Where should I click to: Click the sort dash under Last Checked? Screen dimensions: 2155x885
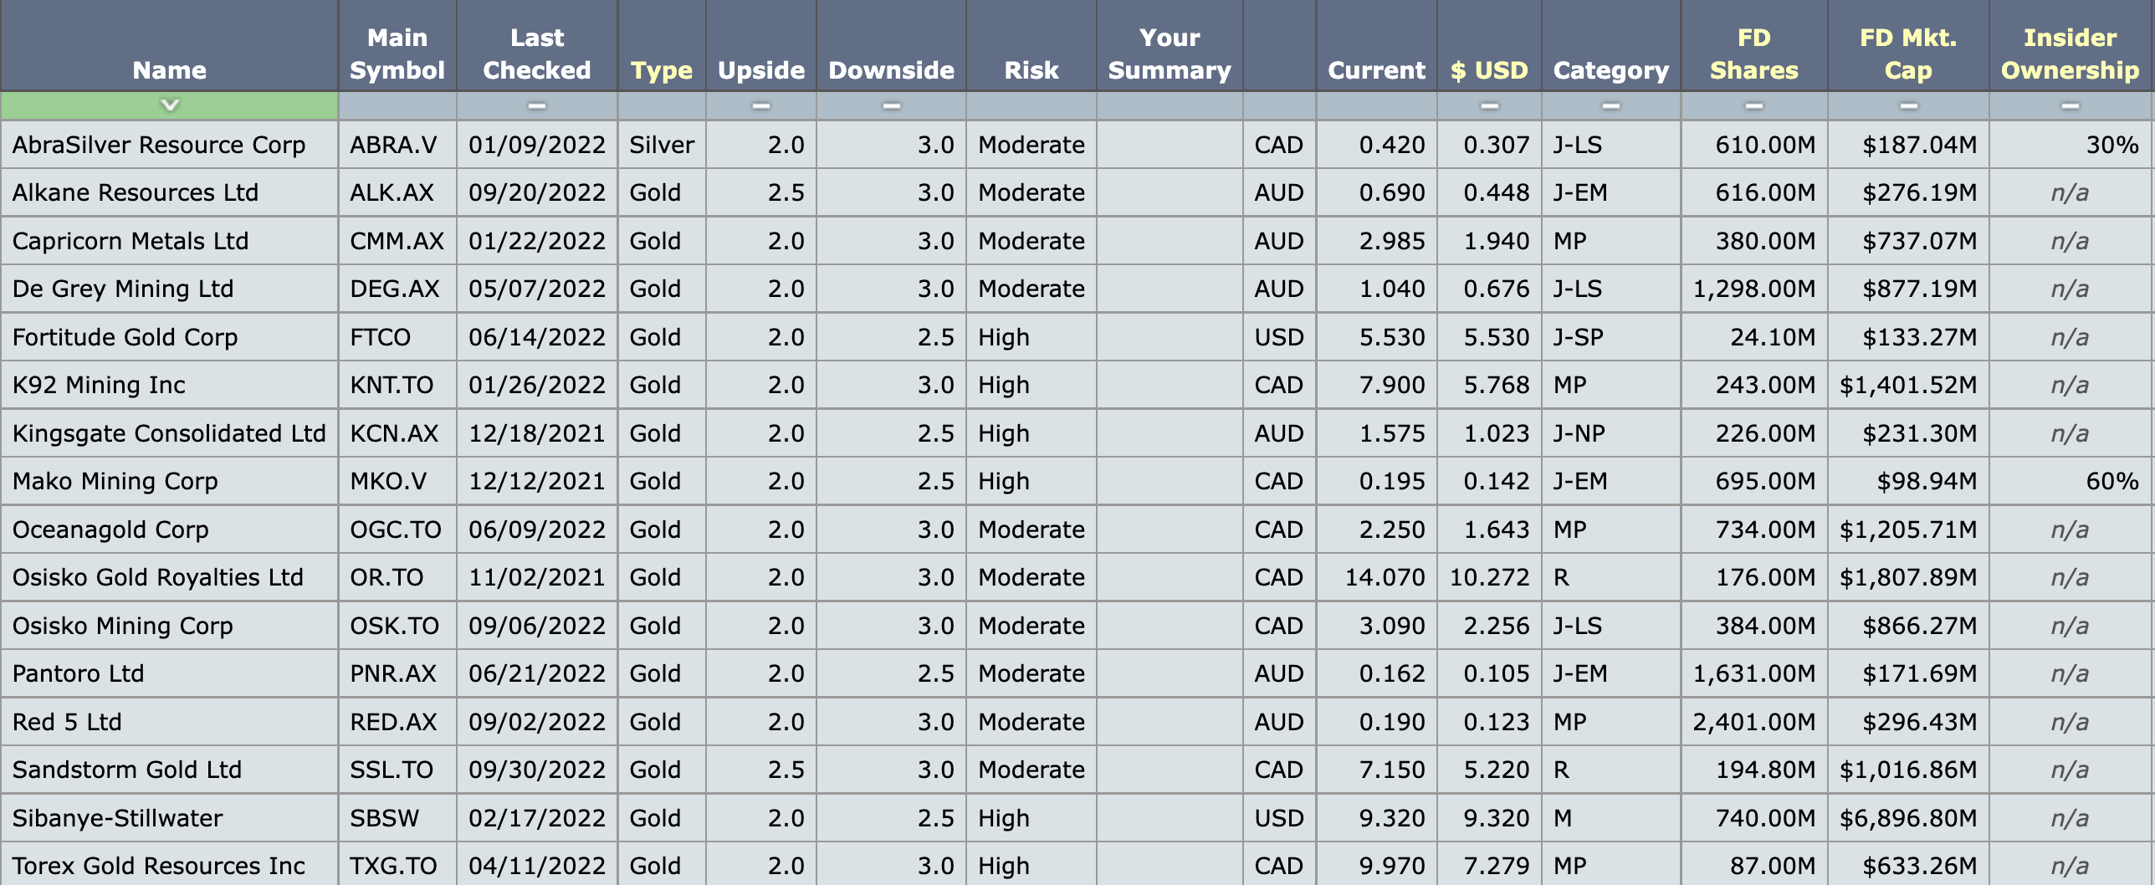tap(537, 106)
